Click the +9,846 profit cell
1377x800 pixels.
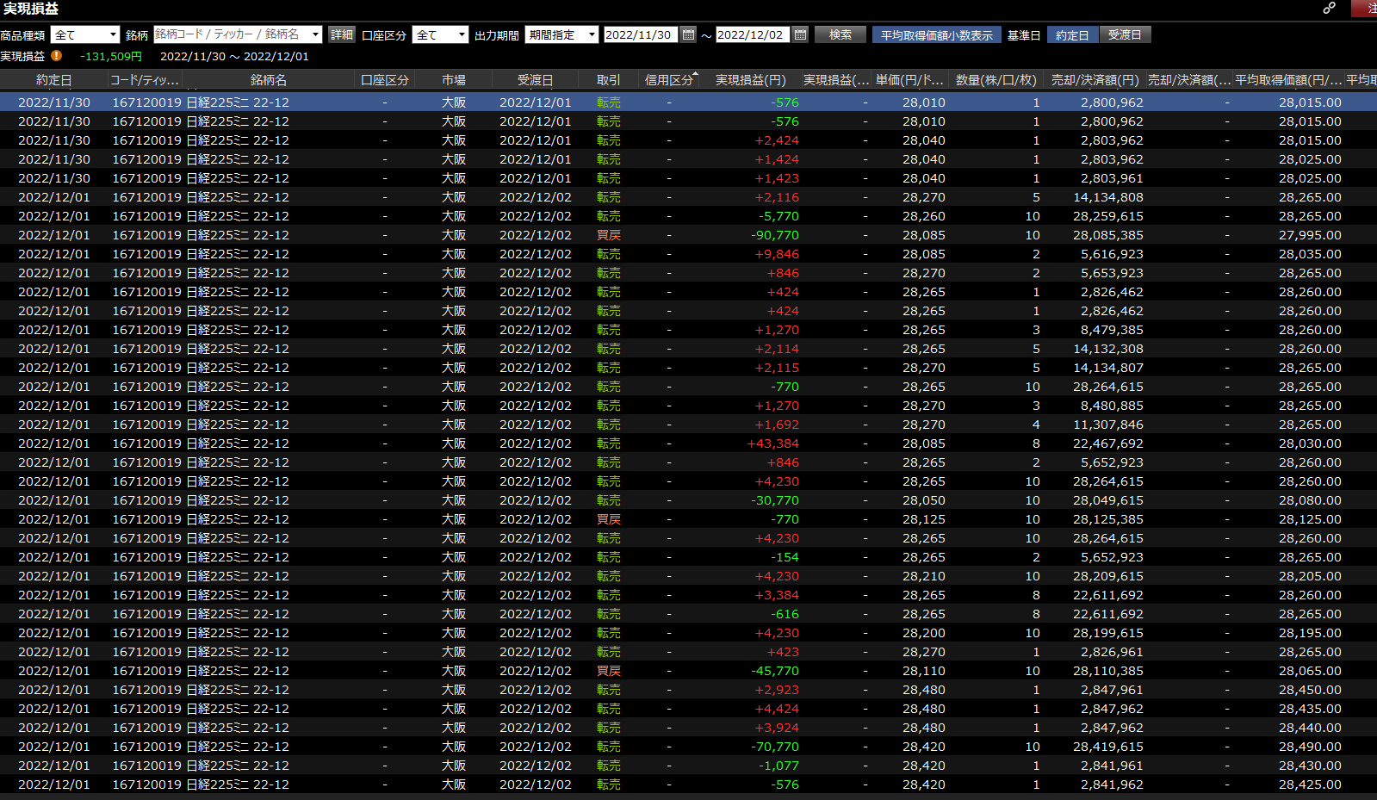click(x=777, y=254)
